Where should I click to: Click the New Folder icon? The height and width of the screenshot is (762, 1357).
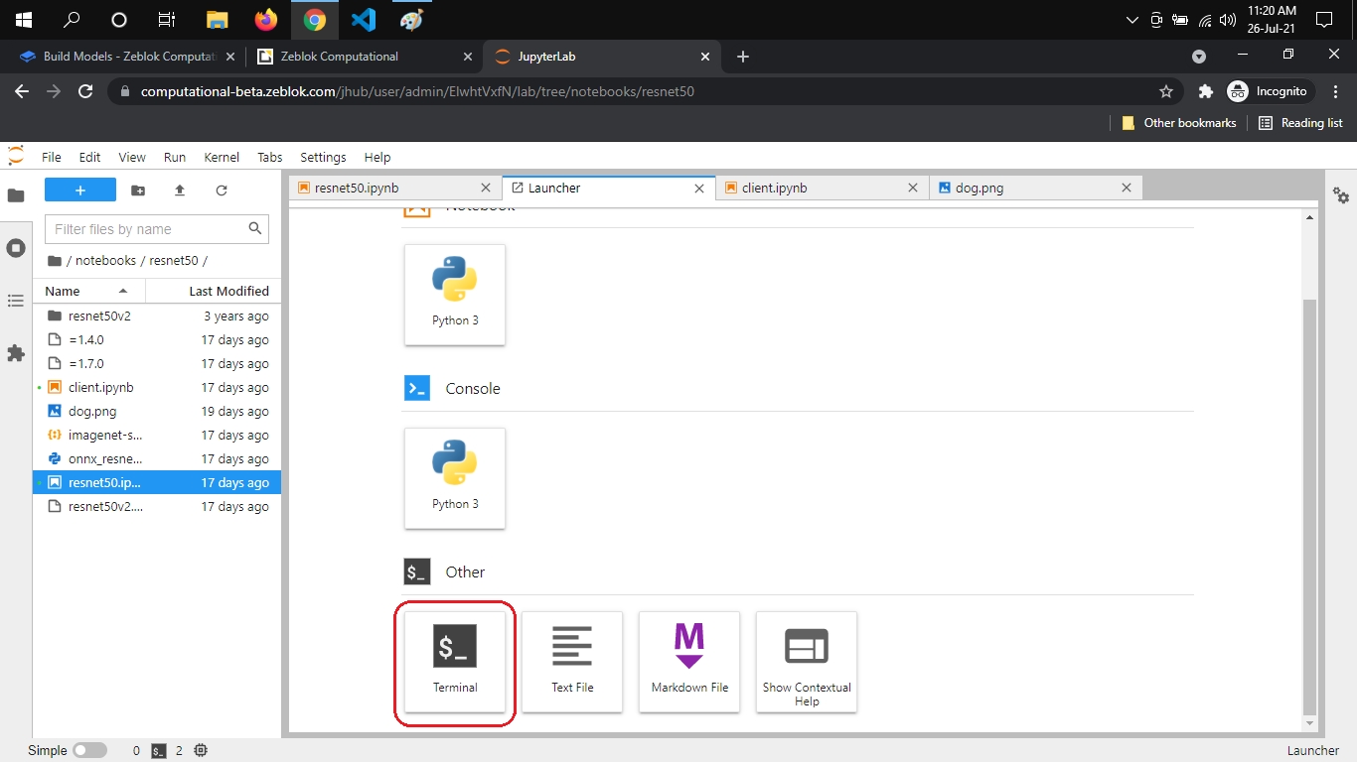pyautogui.click(x=138, y=190)
